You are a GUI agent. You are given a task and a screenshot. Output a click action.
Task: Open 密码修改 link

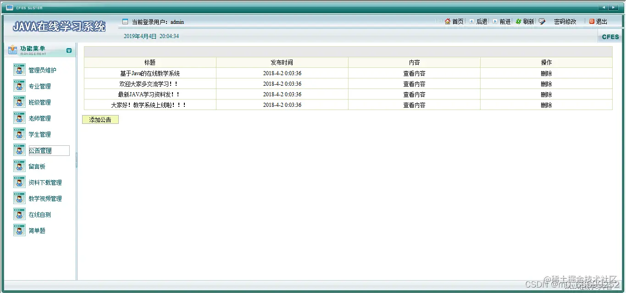[x=565, y=22]
